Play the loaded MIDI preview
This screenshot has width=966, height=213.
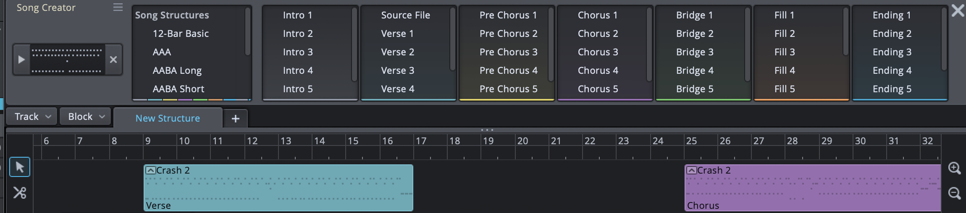21,60
